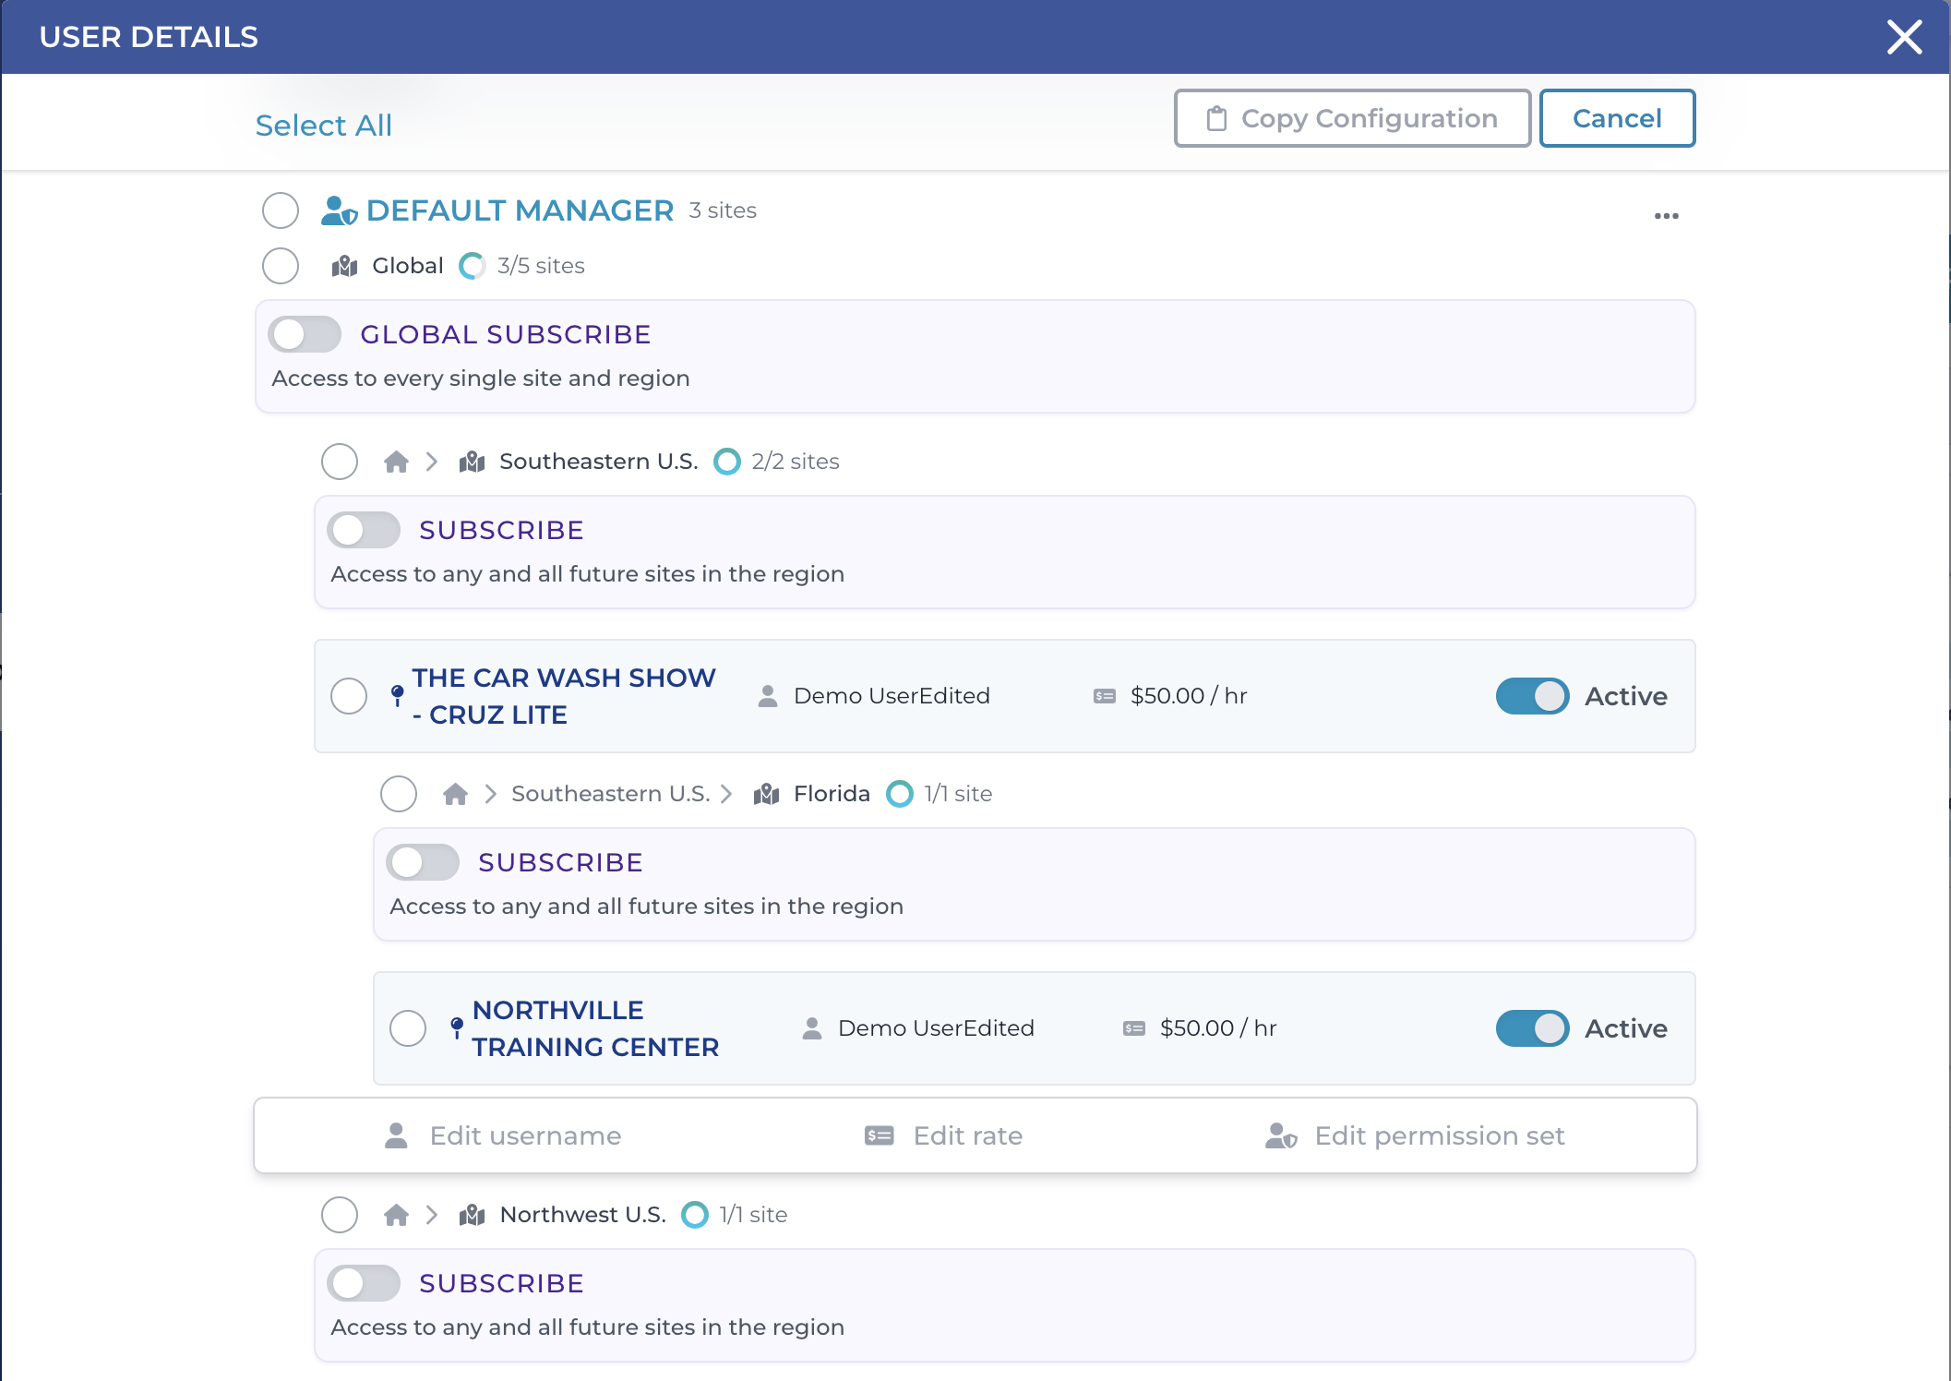Click the home icon in Southeastern U.S. breadcrumb
This screenshot has height=1381, width=1951.
pyautogui.click(x=396, y=462)
